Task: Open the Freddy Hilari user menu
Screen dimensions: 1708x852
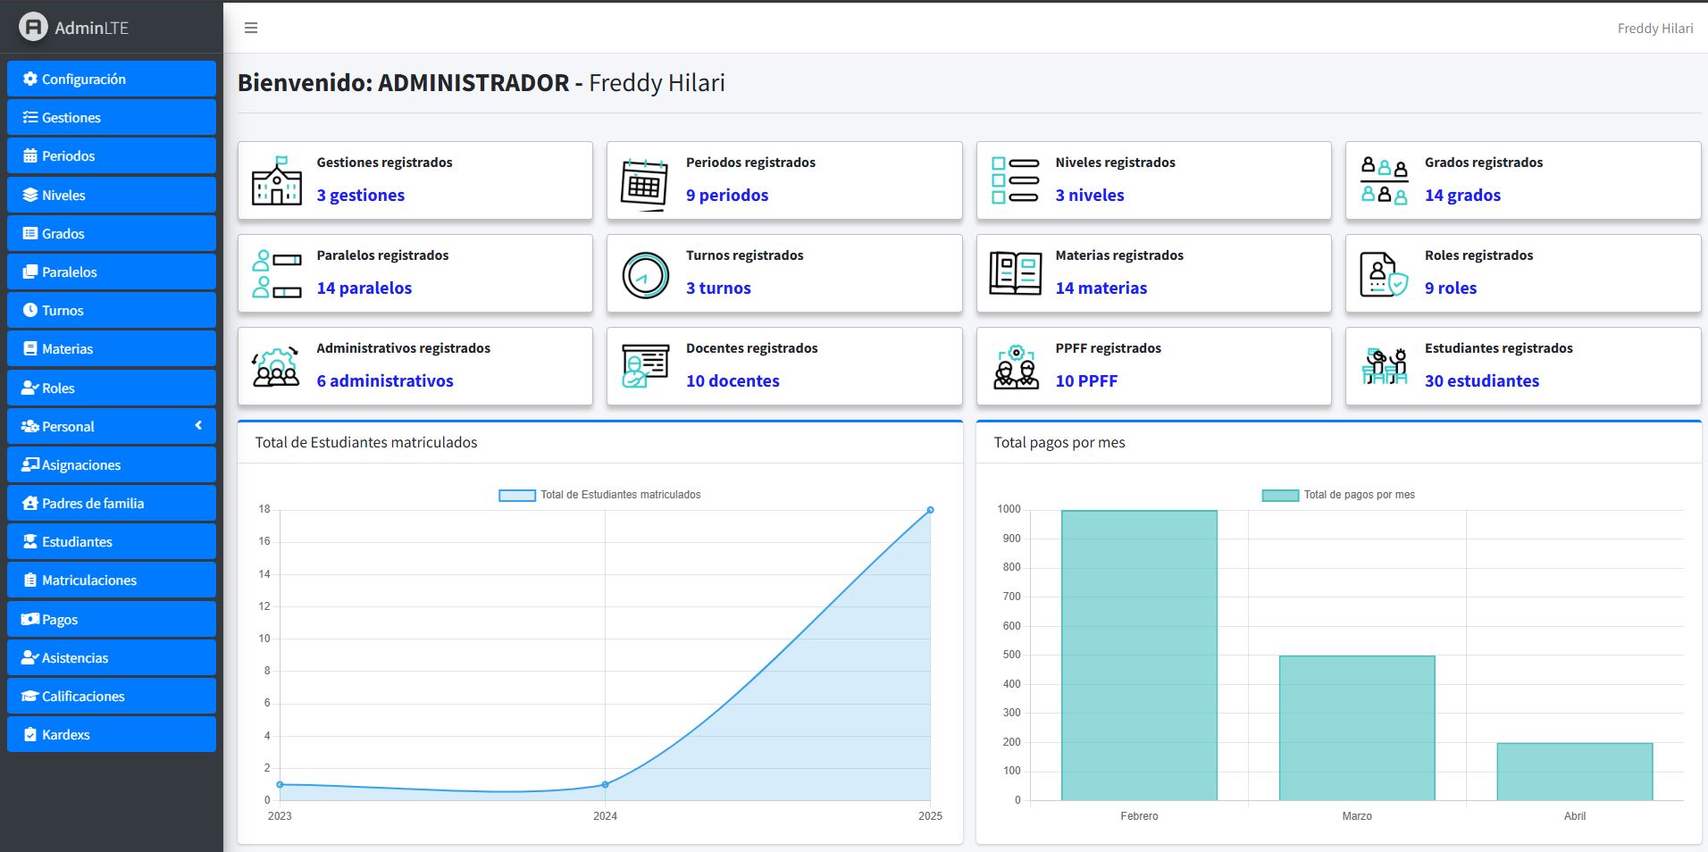Action: click(1654, 29)
